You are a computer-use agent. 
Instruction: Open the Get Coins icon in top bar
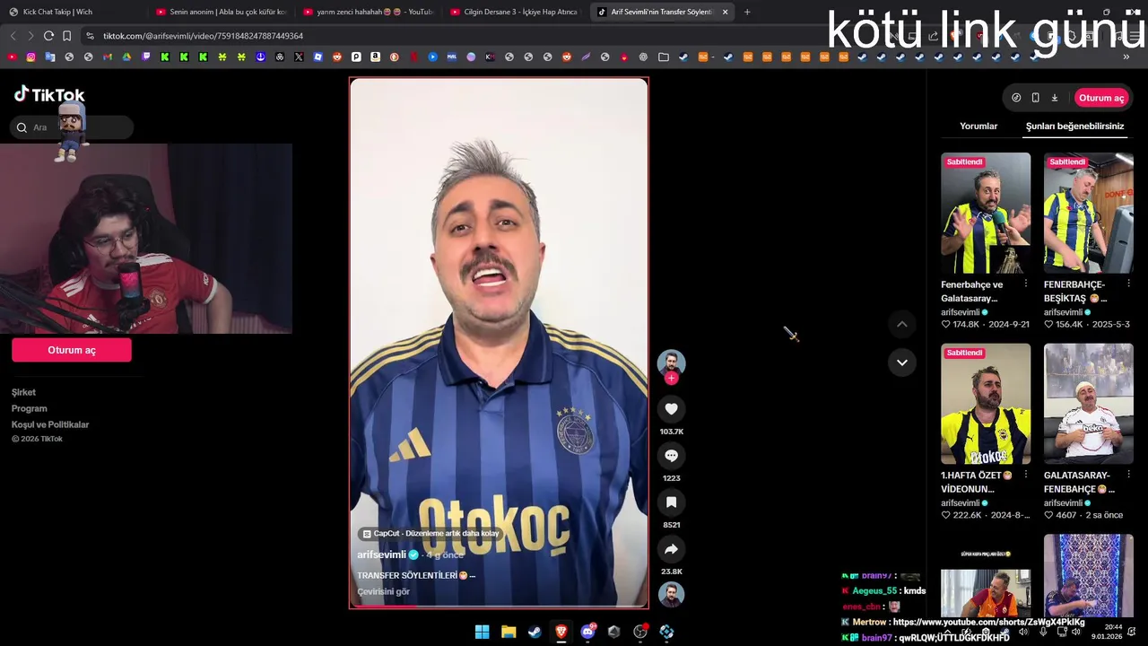tap(1016, 98)
